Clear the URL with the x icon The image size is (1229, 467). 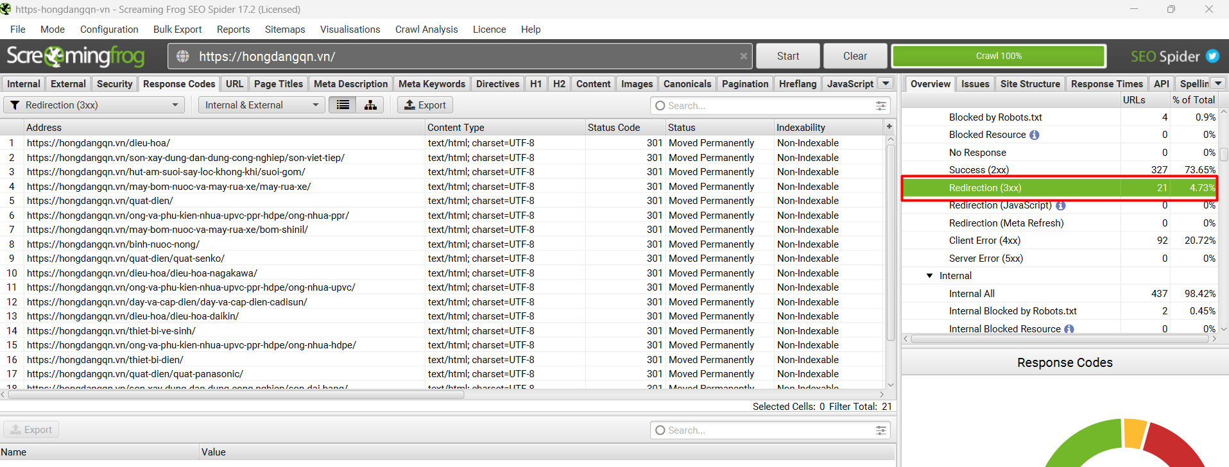[743, 56]
